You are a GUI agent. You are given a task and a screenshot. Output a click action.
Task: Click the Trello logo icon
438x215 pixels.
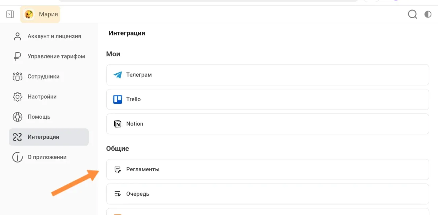click(x=118, y=99)
